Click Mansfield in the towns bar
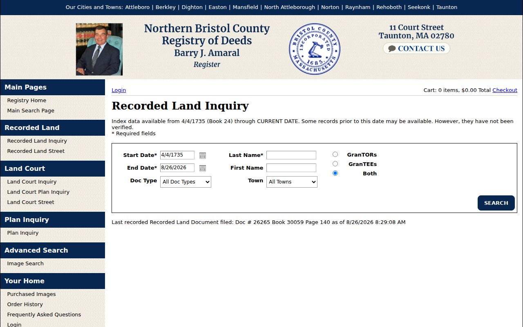The width and height of the screenshot is (523, 327). coord(246,7)
